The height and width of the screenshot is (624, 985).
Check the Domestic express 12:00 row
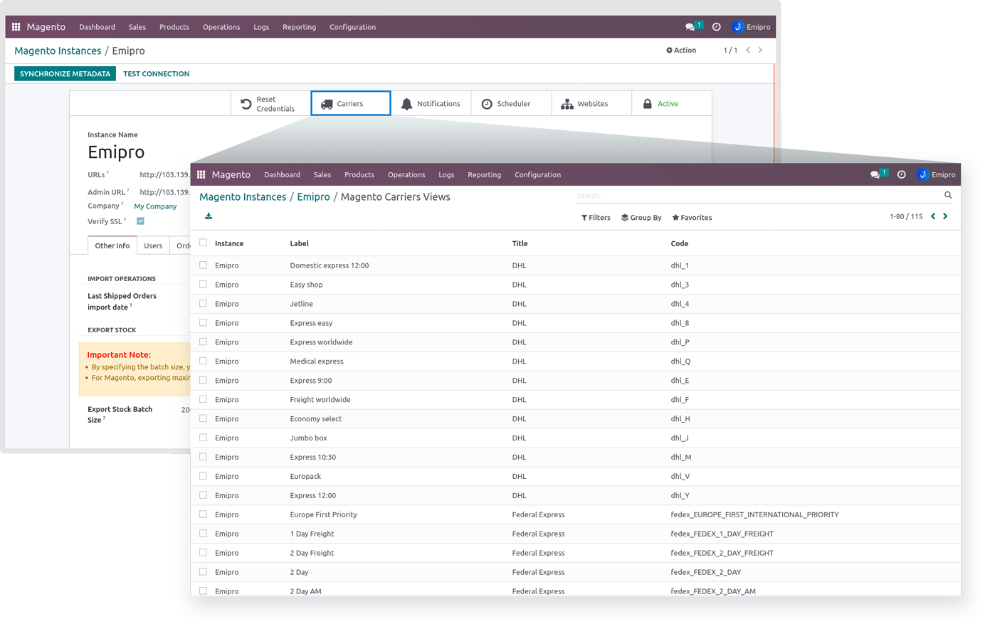(x=204, y=265)
